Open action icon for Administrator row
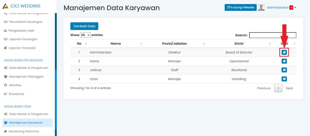 pos(284,52)
